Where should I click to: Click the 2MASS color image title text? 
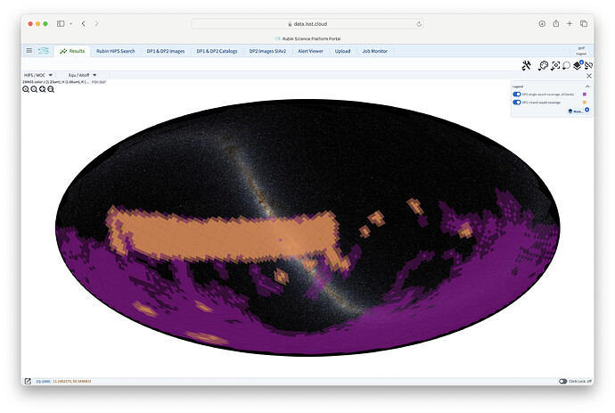point(55,82)
